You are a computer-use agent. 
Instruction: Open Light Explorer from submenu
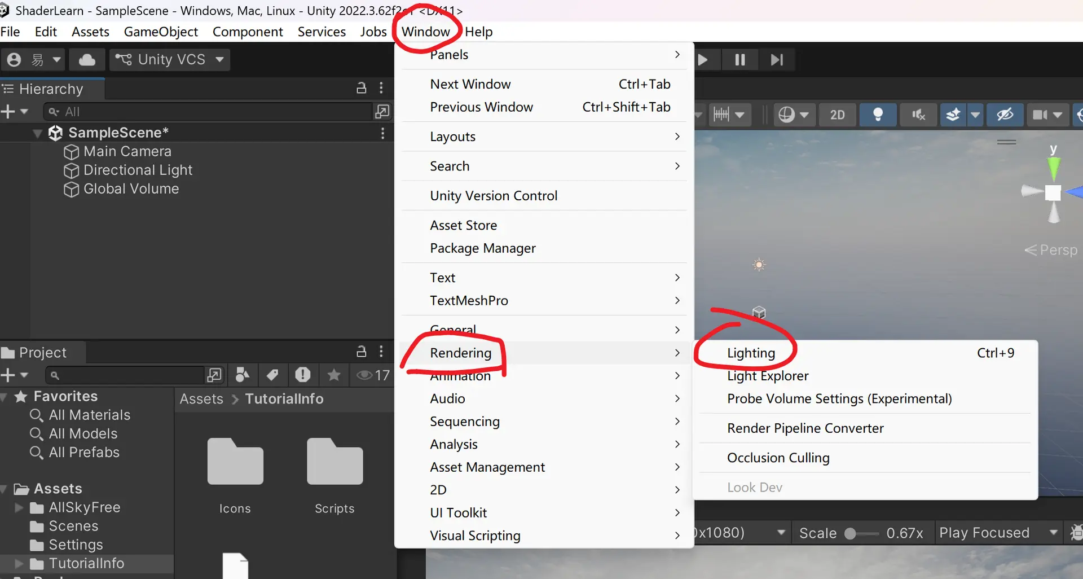coord(865,376)
